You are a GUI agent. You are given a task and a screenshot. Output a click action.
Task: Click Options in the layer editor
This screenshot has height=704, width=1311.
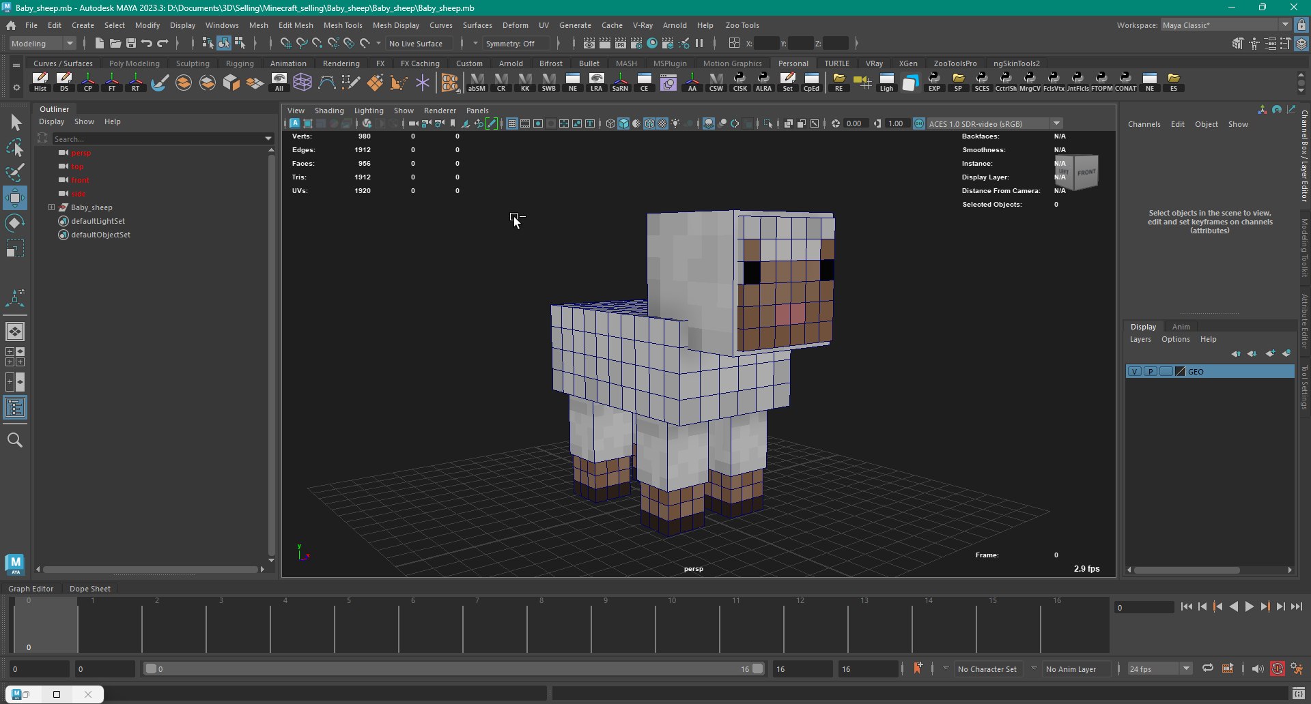(x=1176, y=339)
